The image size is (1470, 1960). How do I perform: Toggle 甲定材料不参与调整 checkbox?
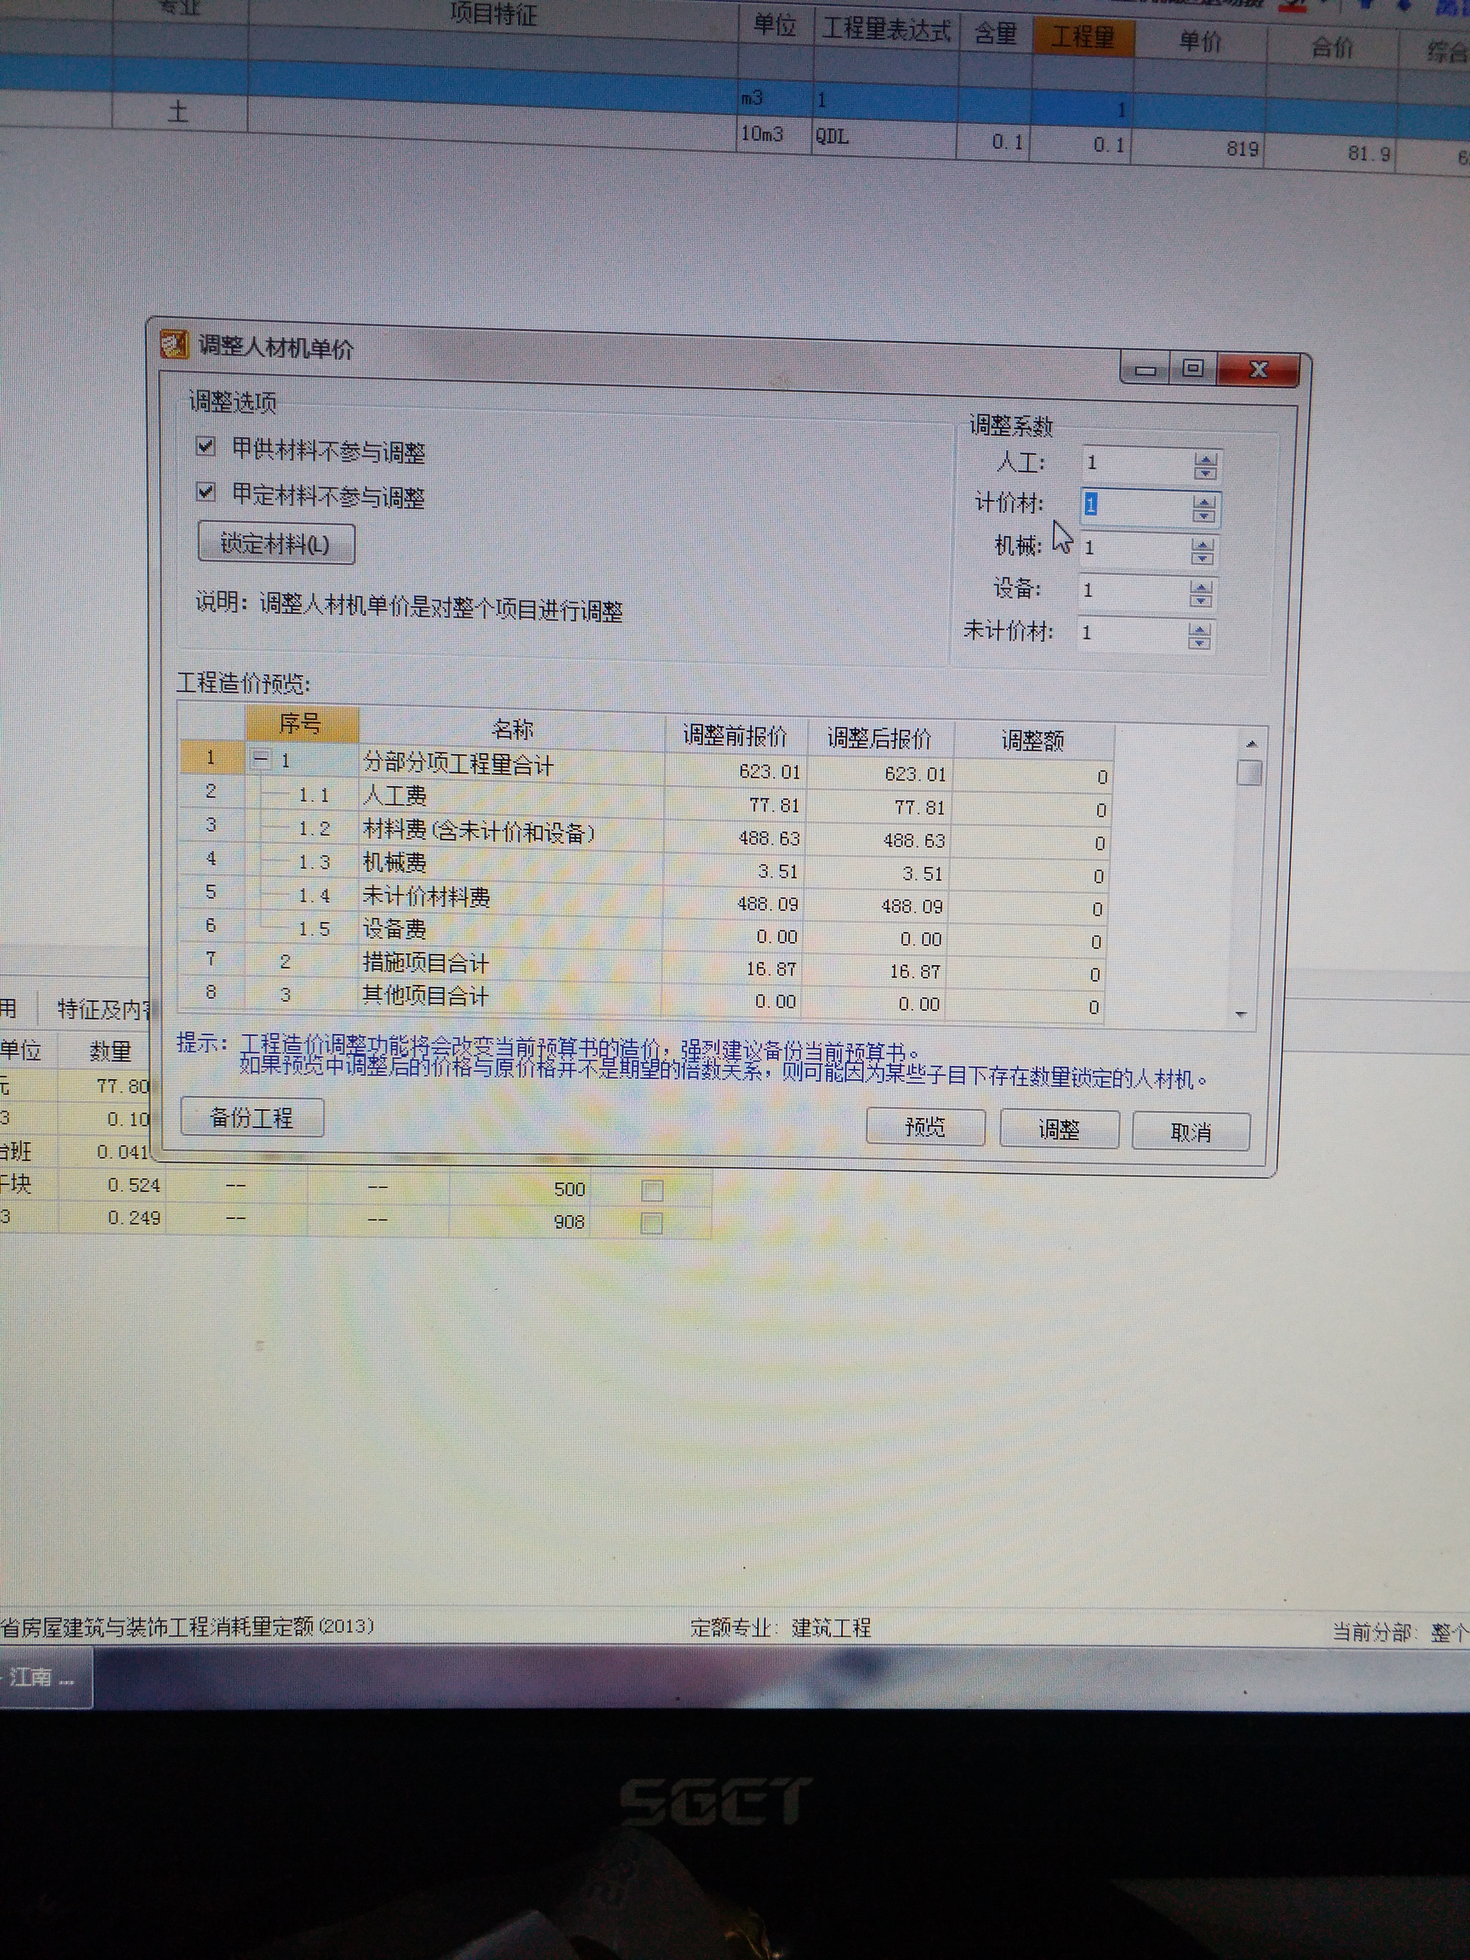205,491
